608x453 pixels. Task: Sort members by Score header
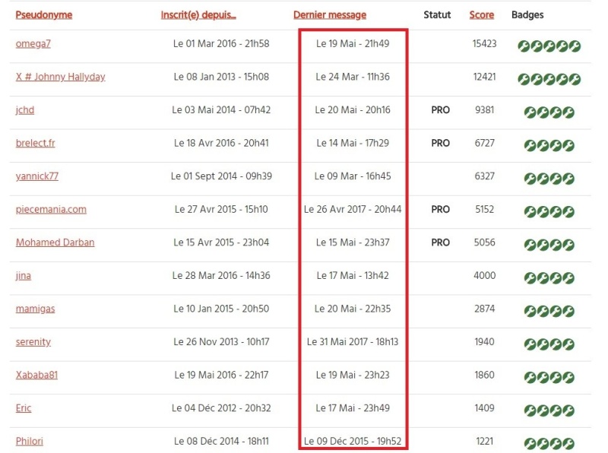(x=482, y=14)
